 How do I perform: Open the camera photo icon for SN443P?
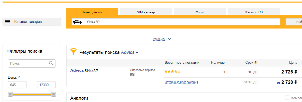point(132,75)
